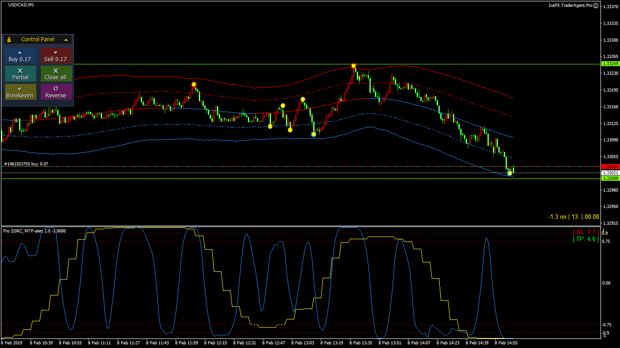The height and width of the screenshot is (348, 620).
Task: Click the 8 Feb 14:55 time label
Action: [x=506, y=343]
